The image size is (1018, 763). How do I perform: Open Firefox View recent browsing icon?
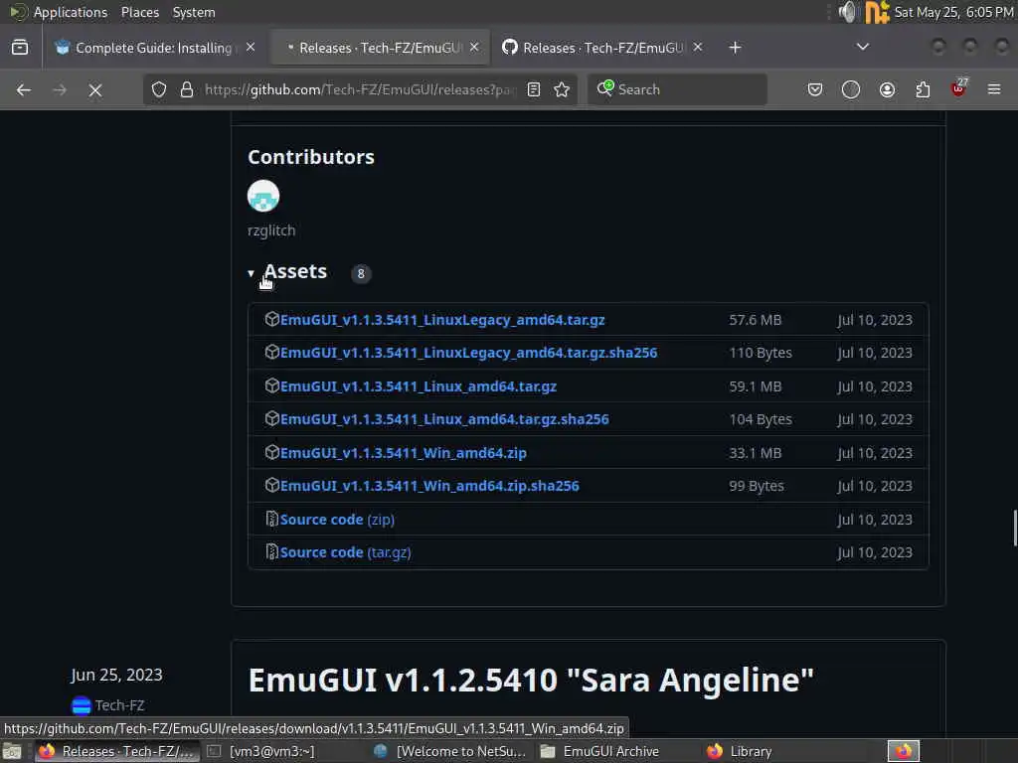[20, 48]
